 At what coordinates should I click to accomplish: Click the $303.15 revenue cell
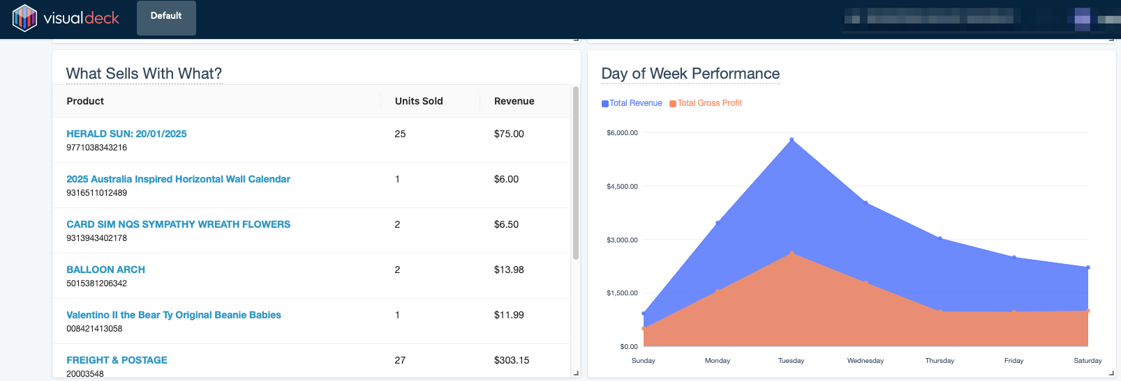coord(512,360)
